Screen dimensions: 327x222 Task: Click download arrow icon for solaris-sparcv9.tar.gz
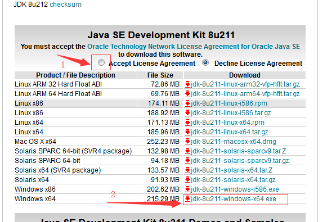tap(187, 161)
